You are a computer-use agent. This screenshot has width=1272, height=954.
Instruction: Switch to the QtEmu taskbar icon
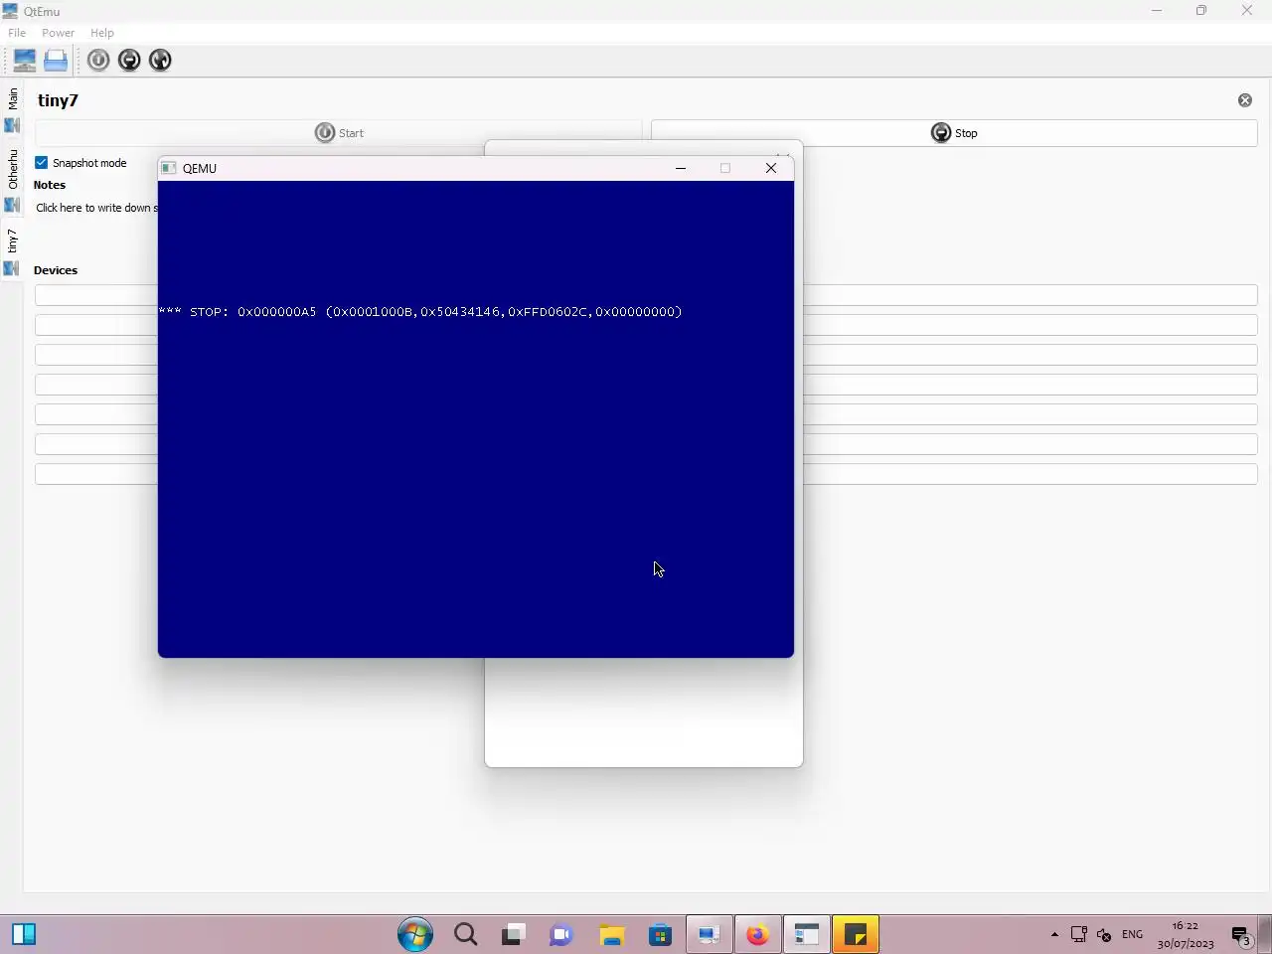point(709,934)
